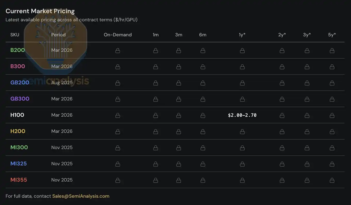Click the H100 1y price $2.00–2.70

[242, 115]
